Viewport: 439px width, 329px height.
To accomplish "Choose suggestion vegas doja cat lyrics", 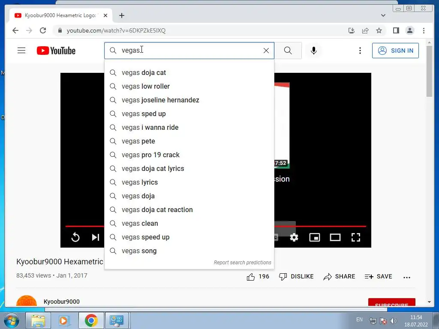I will coord(189,169).
